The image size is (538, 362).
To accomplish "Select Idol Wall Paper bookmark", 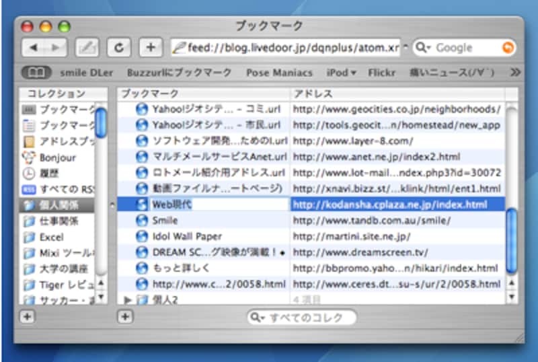I will click(311, 236).
